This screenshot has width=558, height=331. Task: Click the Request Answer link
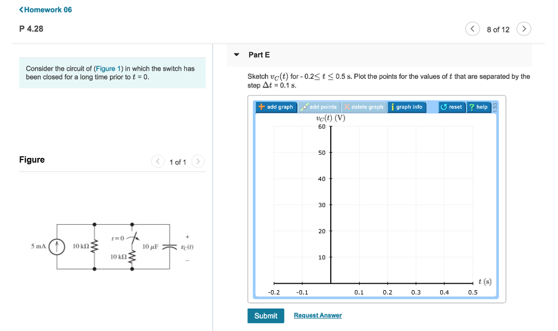click(318, 315)
